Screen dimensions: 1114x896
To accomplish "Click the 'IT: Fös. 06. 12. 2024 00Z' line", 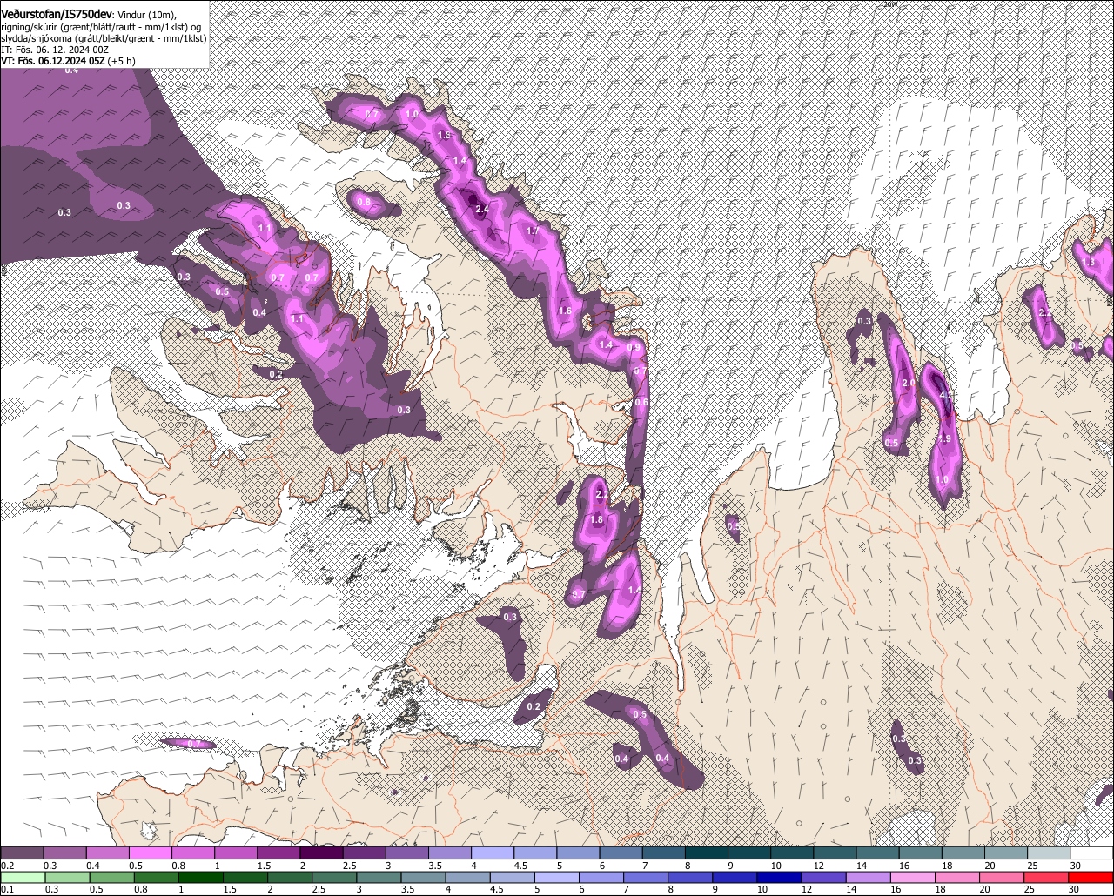I will (x=55, y=50).
